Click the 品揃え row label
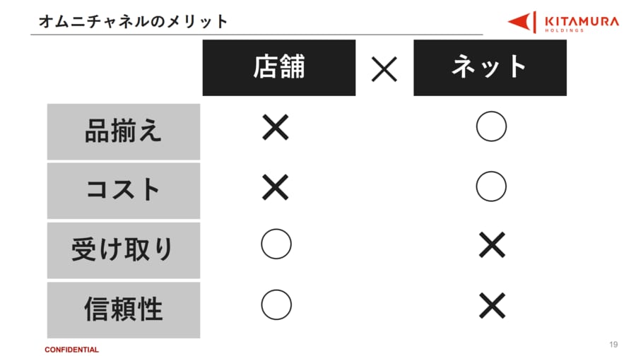The width and height of the screenshot is (636, 356). (x=124, y=131)
